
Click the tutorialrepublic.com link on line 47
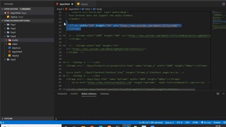[109, 83]
